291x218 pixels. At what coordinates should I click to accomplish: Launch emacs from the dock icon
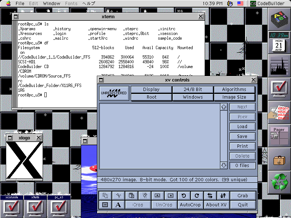click(x=279, y=112)
